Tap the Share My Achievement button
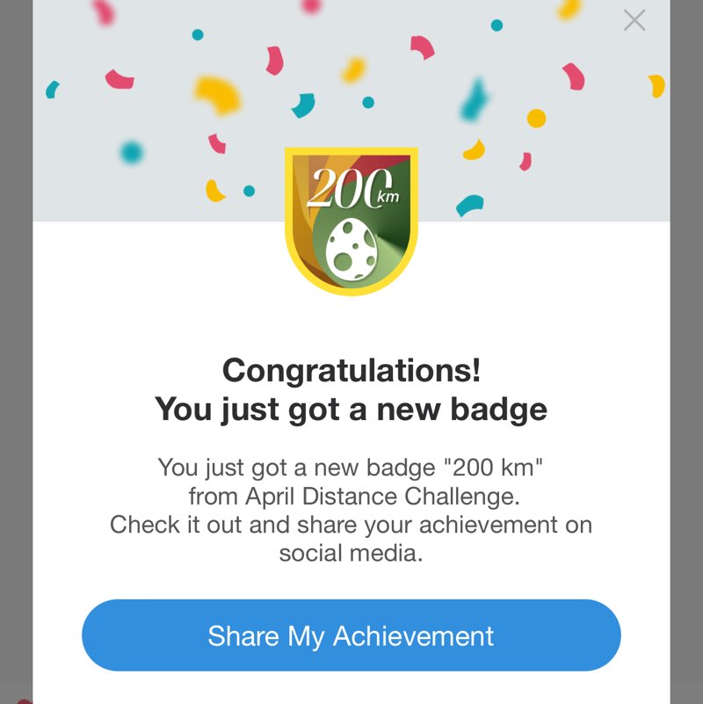Viewport: 703px width, 704px height. click(351, 635)
